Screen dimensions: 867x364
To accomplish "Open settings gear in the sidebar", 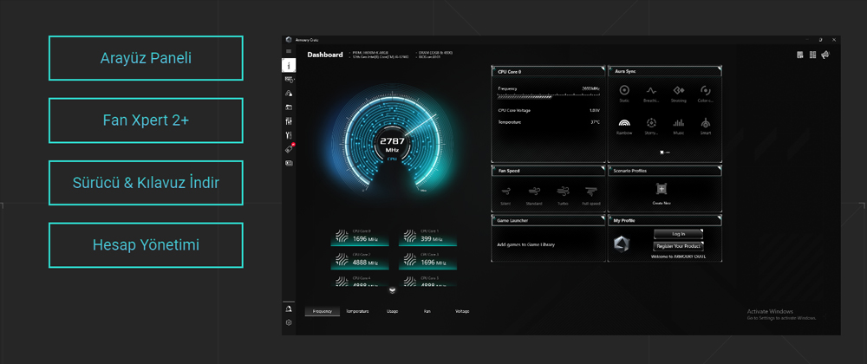I will pyautogui.click(x=289, y=322).
